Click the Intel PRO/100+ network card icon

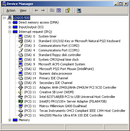pyautogui.click(x=21, y=101)
